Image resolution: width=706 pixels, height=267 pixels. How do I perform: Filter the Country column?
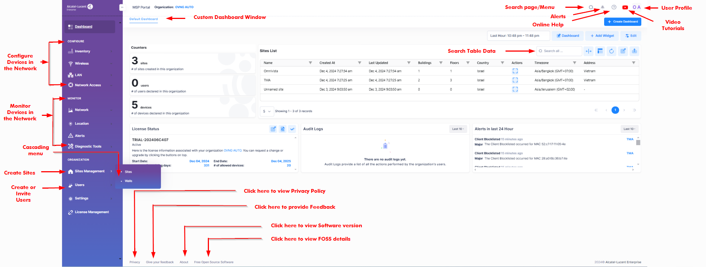coord(502,63)
